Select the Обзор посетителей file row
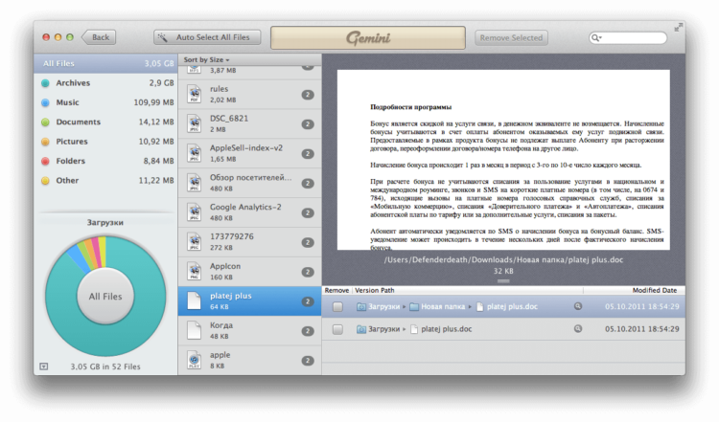 tap(250, 183)
